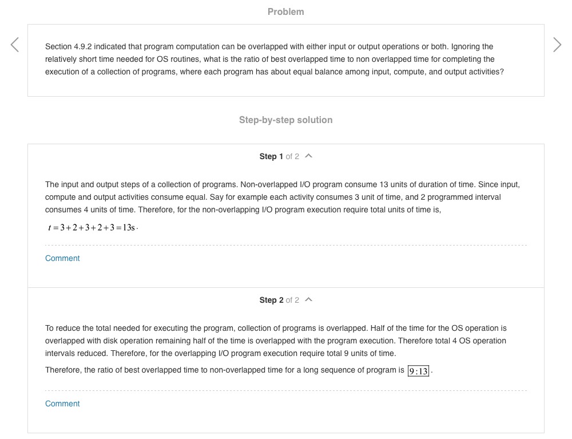This screenshot has height=439, width=572.
Task: Open the Comment link under Step 2
Action: pyautogui.click(x=62, y=404)
